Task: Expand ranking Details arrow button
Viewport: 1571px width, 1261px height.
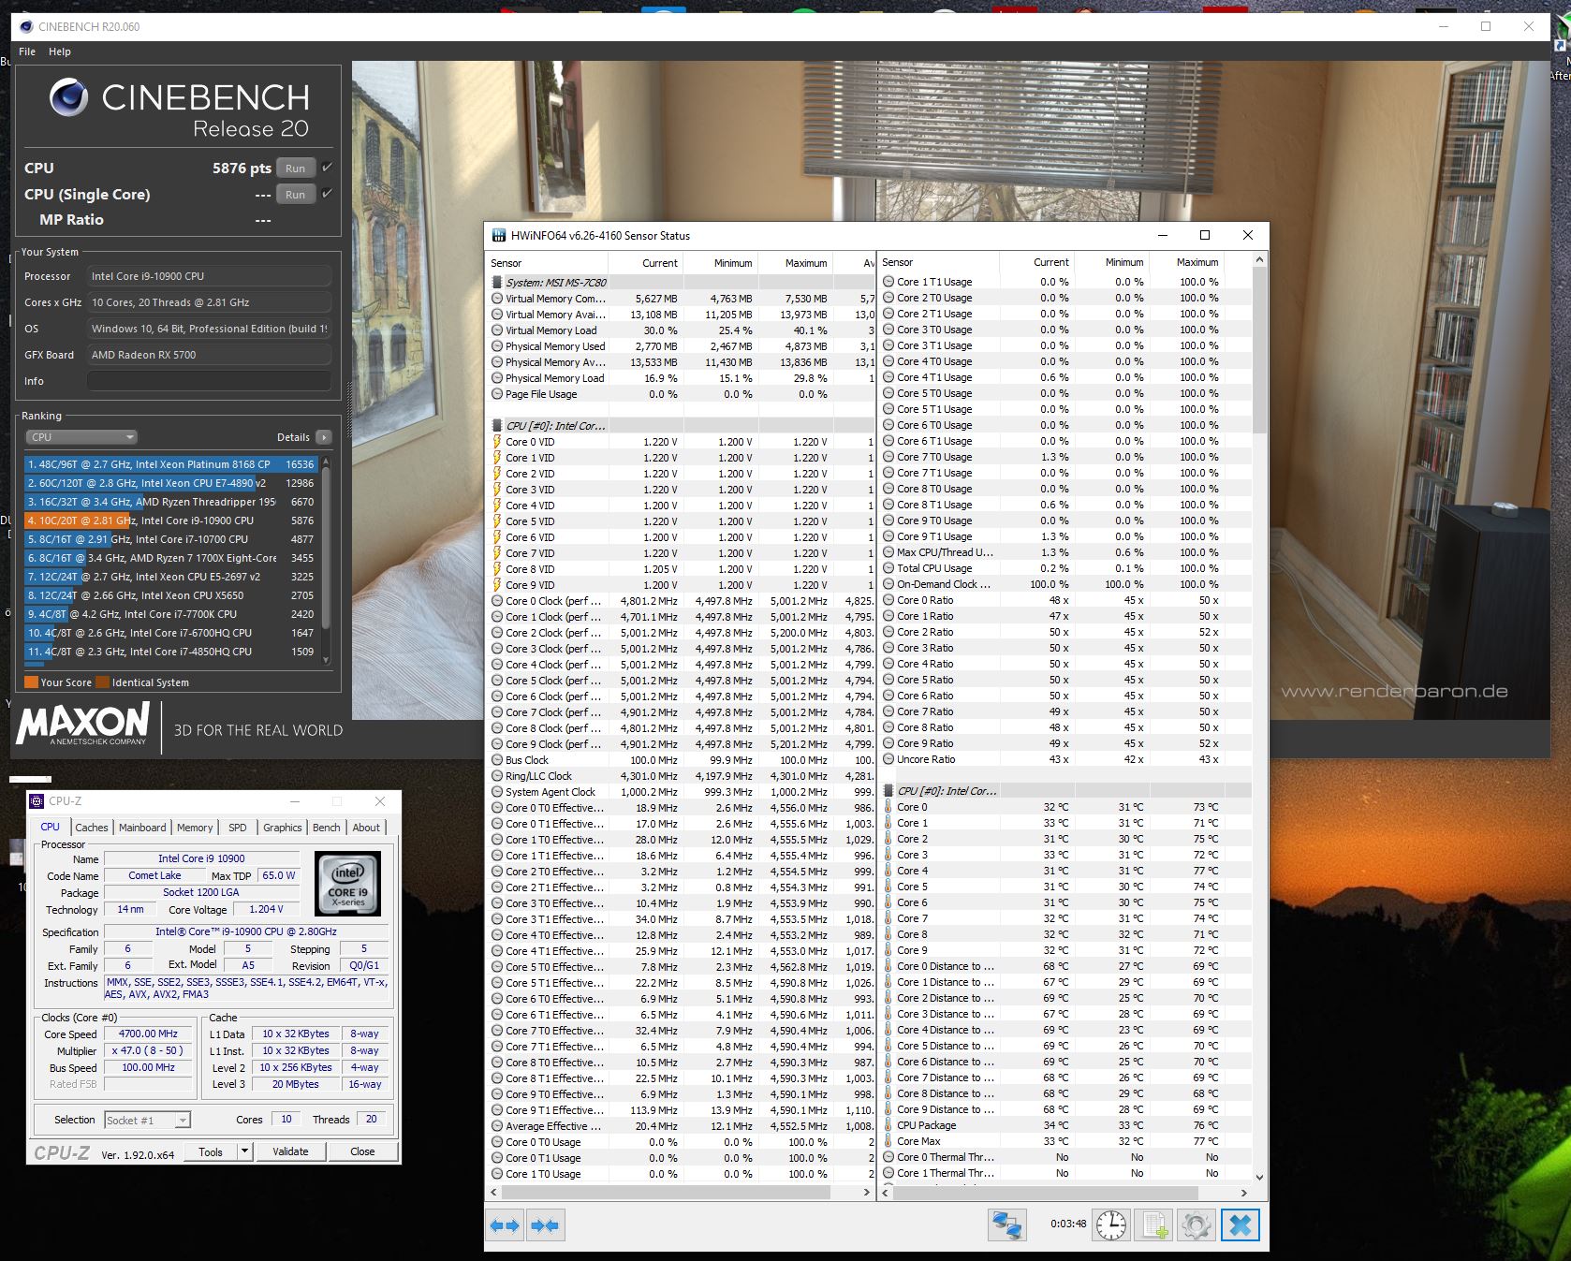Action: click(324, 437)
